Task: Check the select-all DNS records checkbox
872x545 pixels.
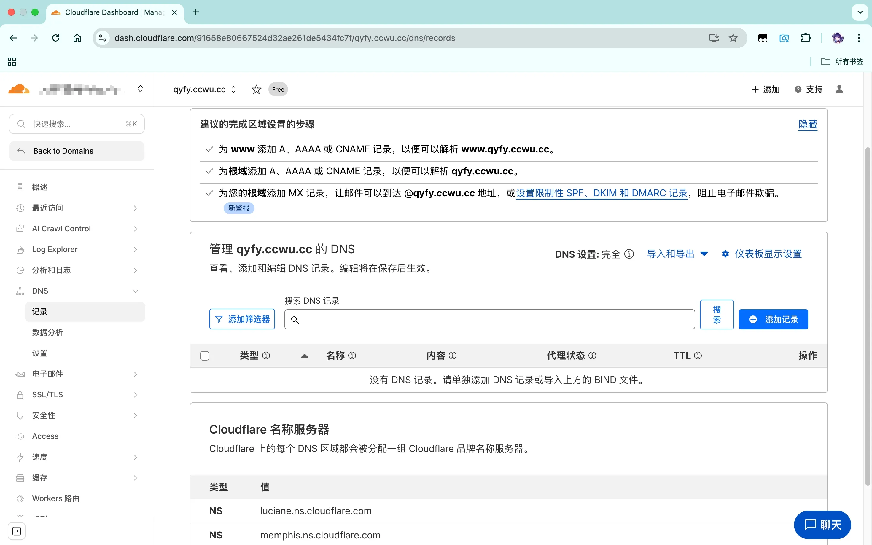Action: point(205,356)
